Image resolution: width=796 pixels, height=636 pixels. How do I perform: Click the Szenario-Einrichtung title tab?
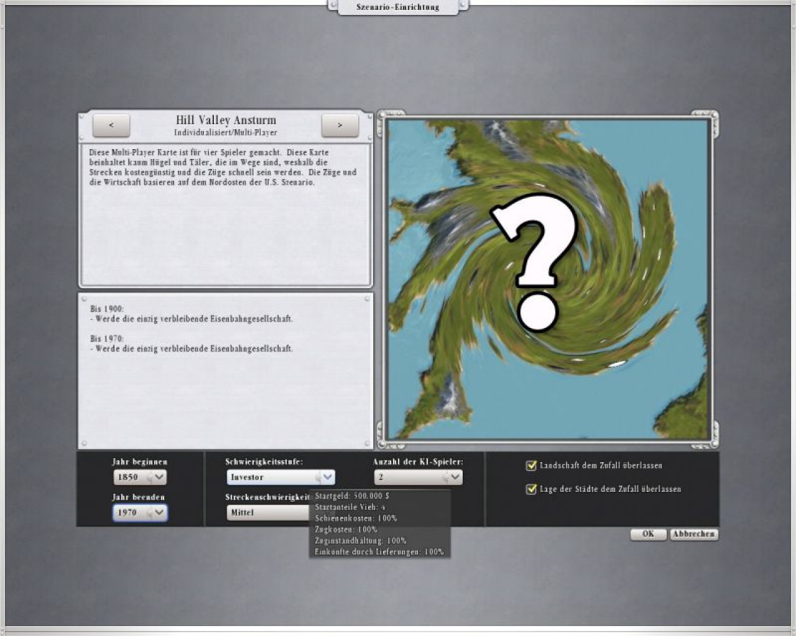pyautogui.click(x=398, y=7)
